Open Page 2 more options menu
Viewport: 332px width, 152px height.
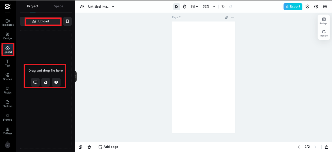(233, 17)
